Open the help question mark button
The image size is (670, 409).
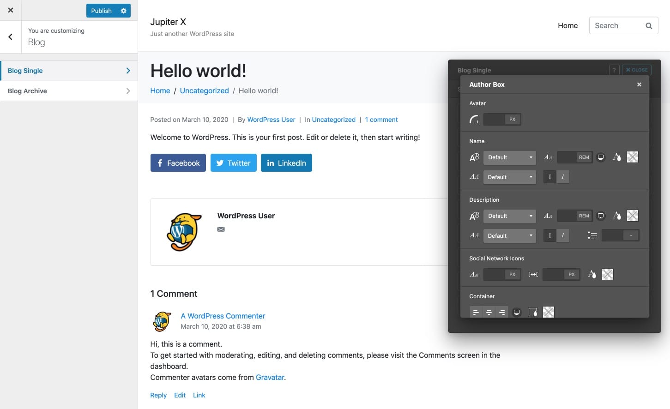click(614, 70)
